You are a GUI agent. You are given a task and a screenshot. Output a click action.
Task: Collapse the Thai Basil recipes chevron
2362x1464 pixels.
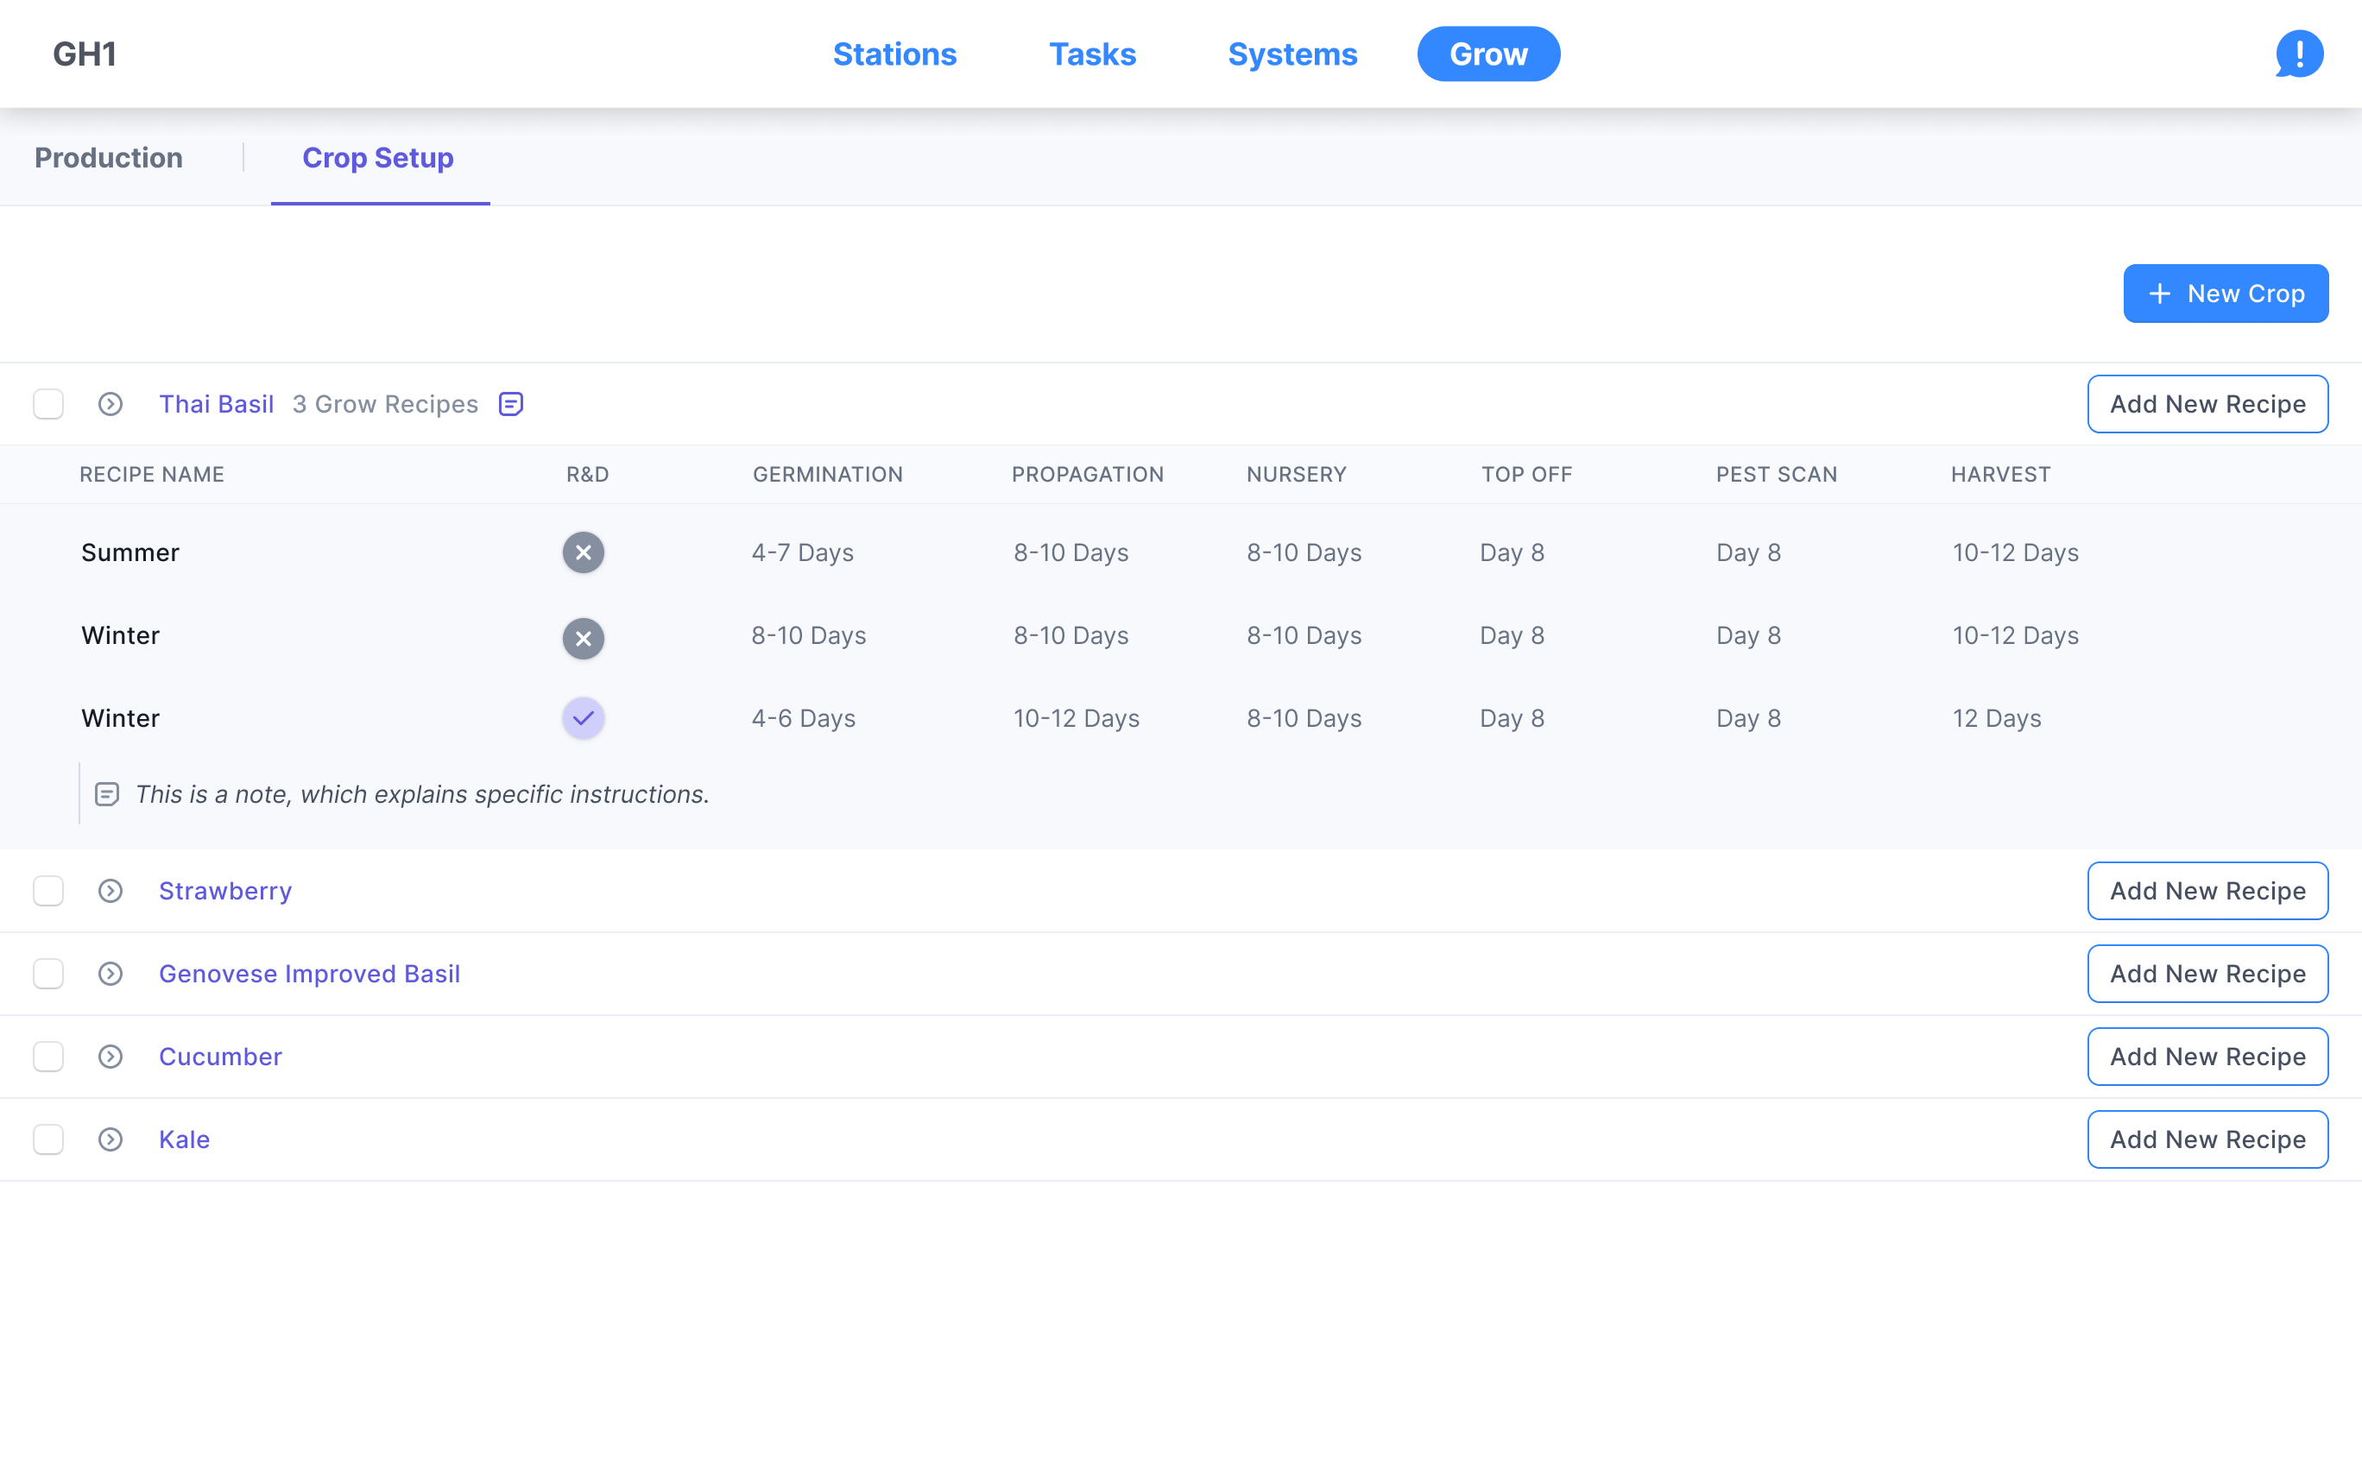coord(111,404)
